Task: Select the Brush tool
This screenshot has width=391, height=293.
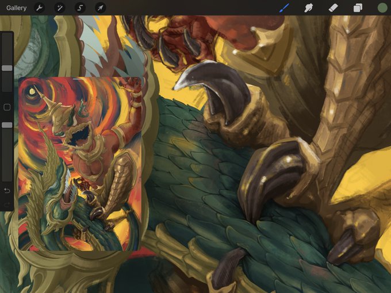Action: [284, 7]
